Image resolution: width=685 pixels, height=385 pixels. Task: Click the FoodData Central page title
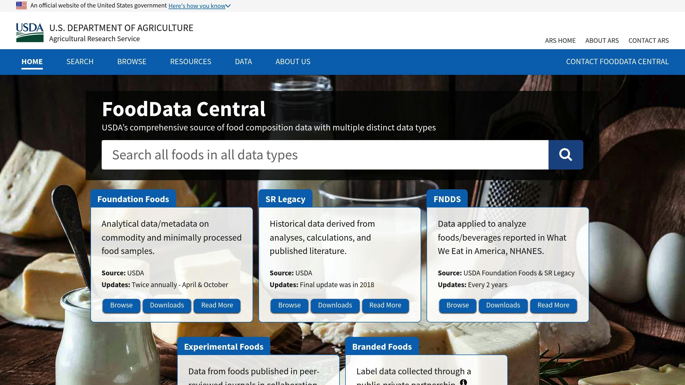pyautogui.click(x=184, y=109)
